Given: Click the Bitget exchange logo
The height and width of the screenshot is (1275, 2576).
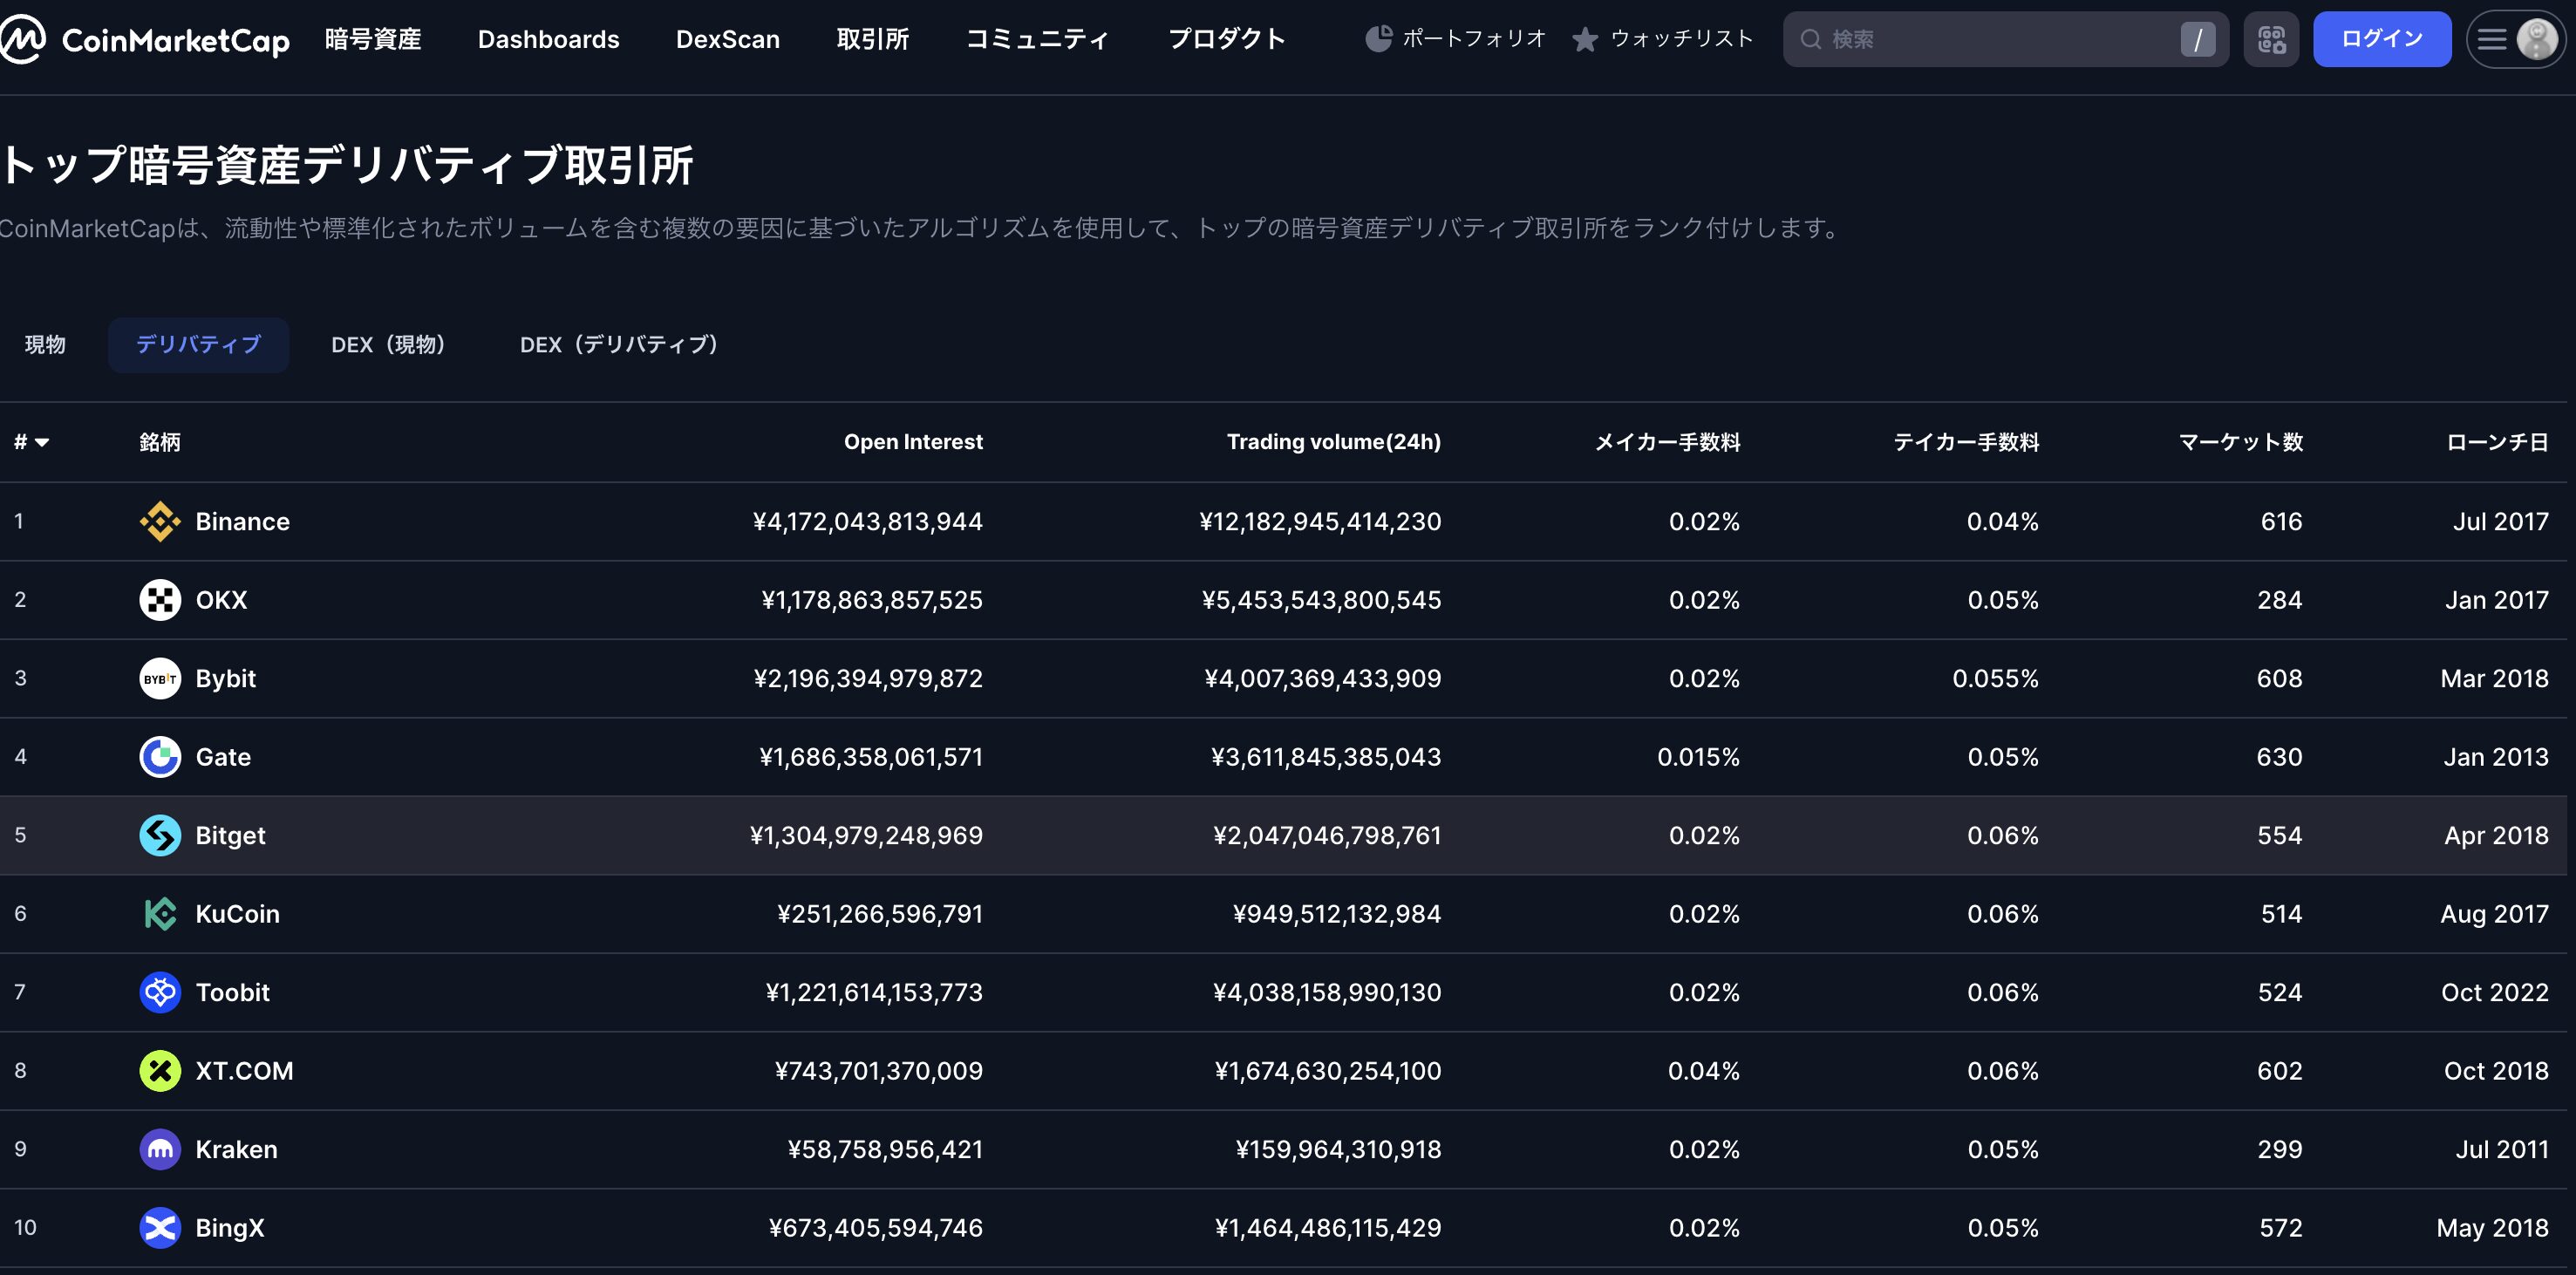Looking at the screenshot, I should pos(160,835).
